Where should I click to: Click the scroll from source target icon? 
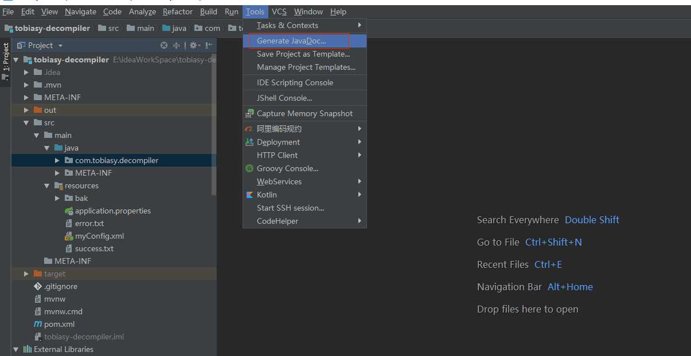tap(164, 45)
